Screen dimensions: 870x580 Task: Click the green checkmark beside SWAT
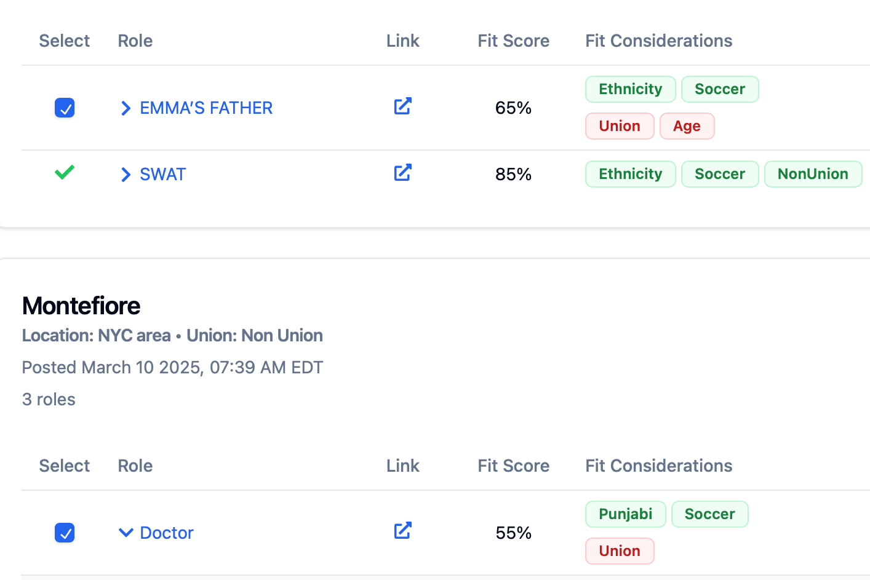(x=65, y=172)
